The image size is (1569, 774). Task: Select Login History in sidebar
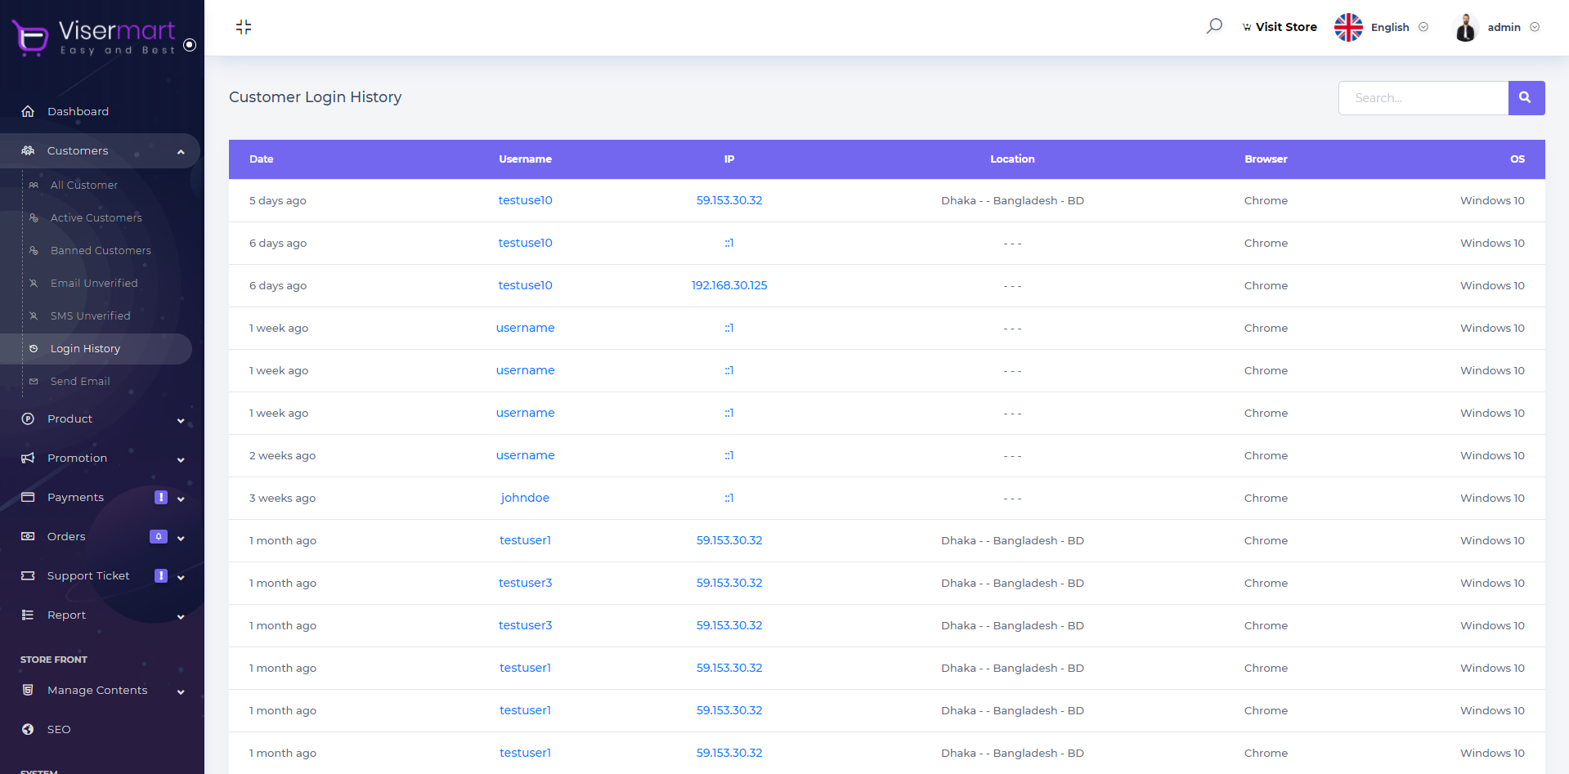85,348
